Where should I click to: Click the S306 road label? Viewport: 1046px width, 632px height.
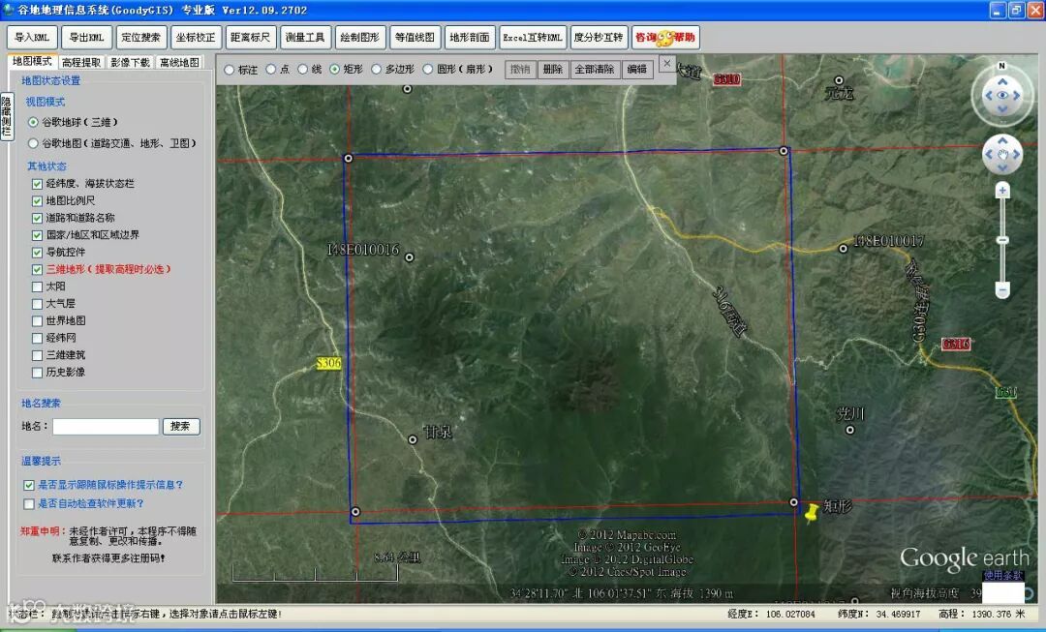(x=328, y=363)
